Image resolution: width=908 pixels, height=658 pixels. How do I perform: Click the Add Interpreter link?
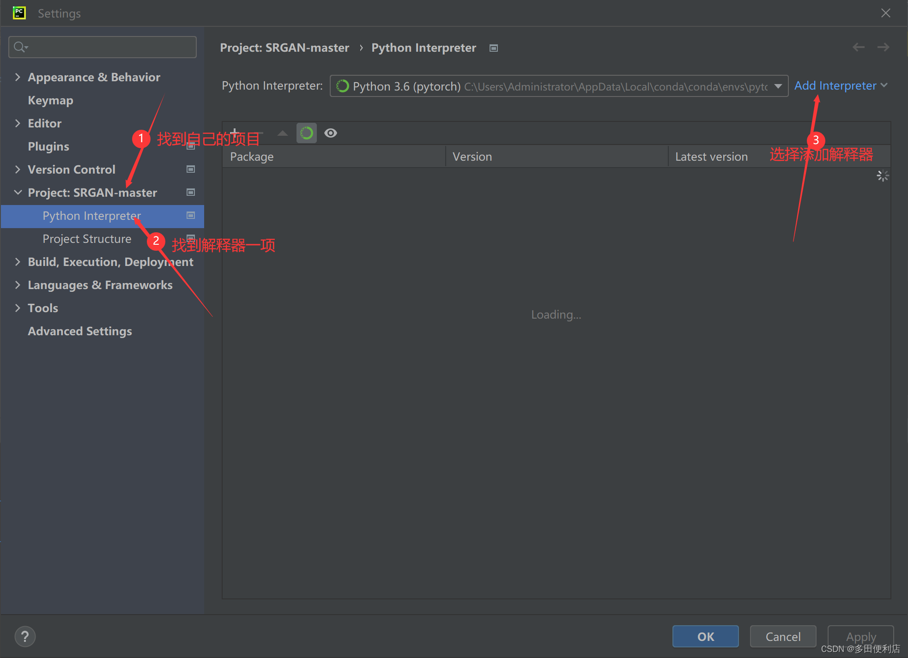[x=835, y=85]
